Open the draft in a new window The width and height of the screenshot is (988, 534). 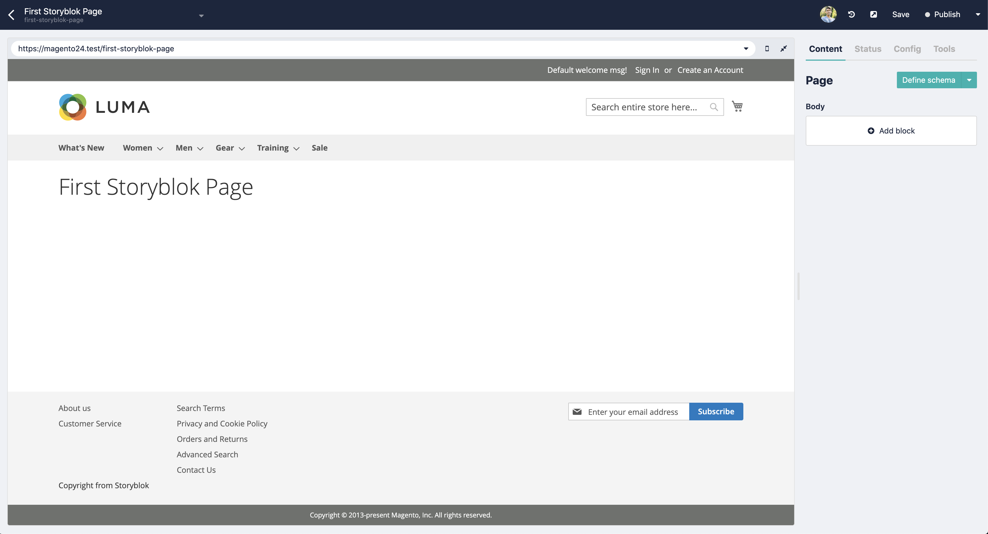click(x=873, y=15)
